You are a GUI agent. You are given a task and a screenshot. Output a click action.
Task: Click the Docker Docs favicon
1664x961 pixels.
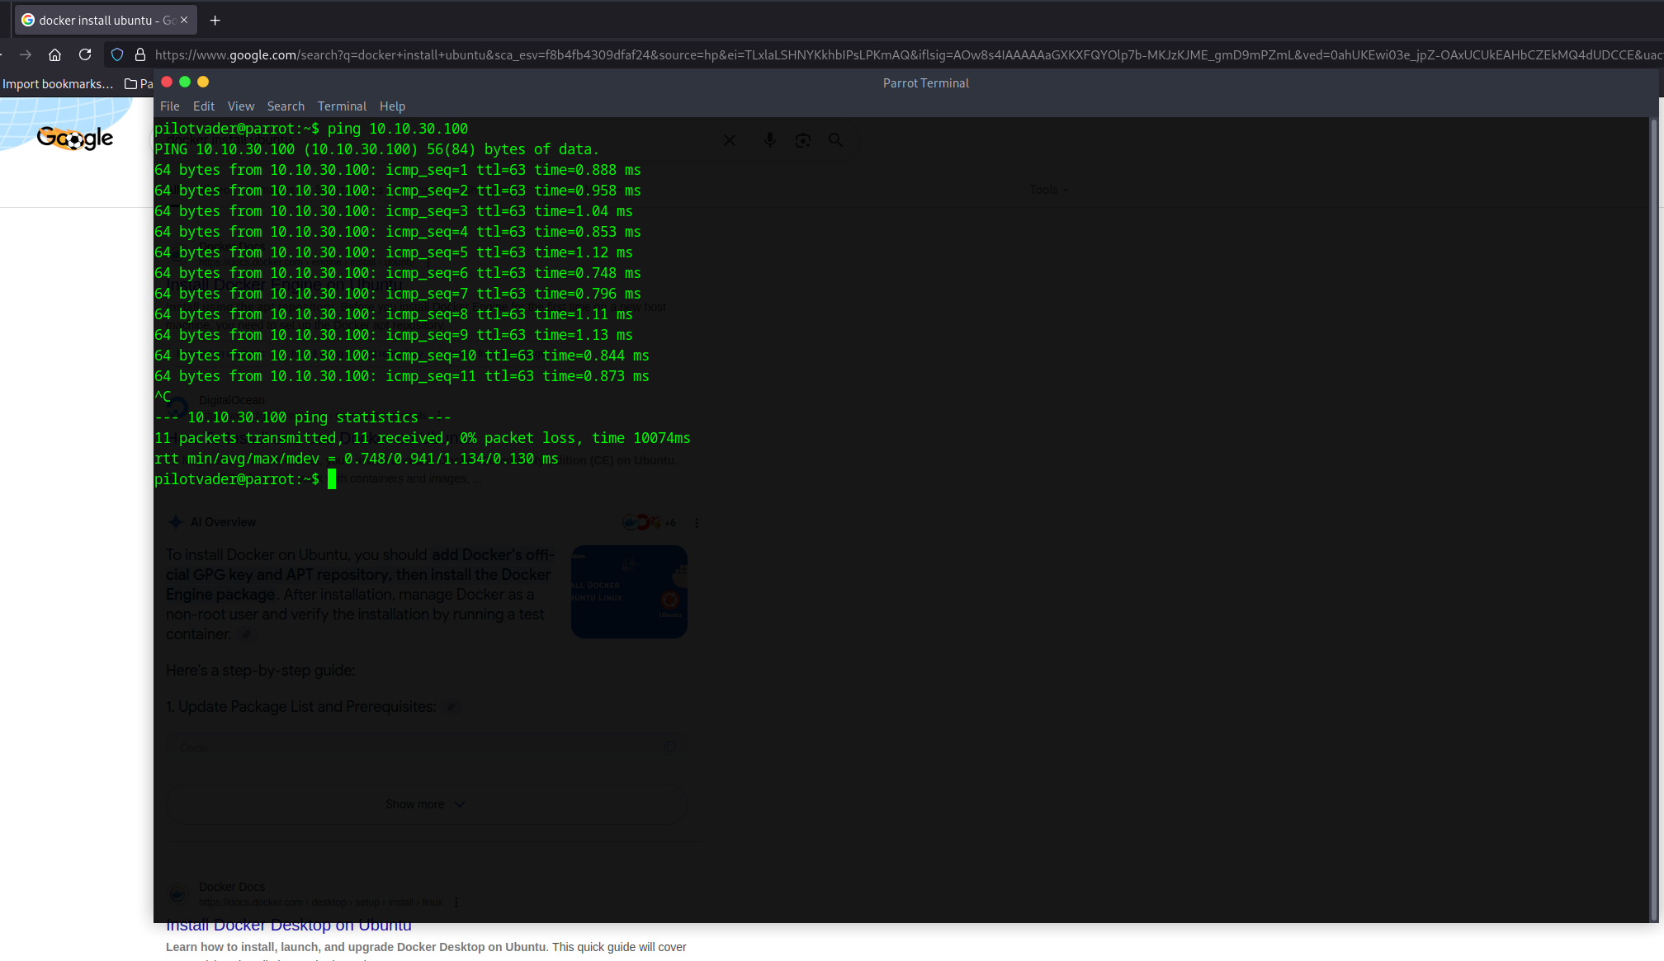click(x=177, y=894)
